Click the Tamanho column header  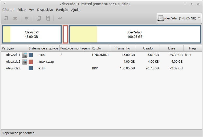click(x=123, y=48)
